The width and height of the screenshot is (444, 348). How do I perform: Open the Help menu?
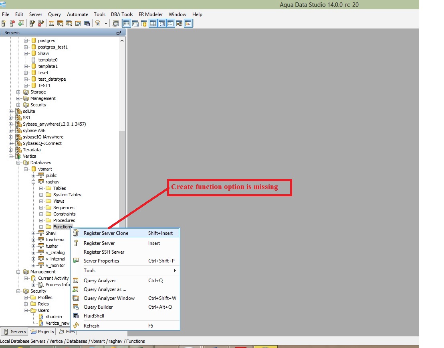[198, 14]
